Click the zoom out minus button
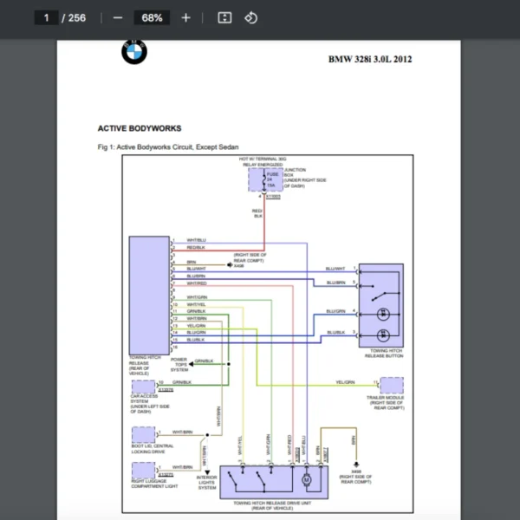This screenshot has width=520, height=520. tap(118, 17)
